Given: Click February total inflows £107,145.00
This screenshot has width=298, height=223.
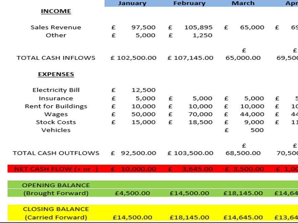Looking at the screenshot, I should (x=191, y=58).
